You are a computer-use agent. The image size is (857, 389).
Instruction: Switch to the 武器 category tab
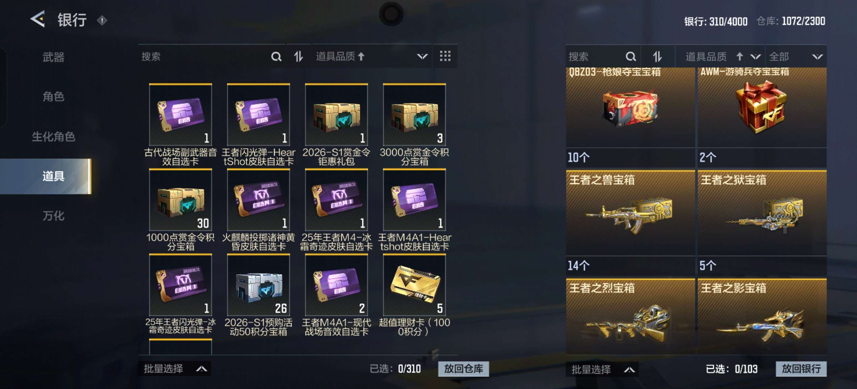[53, 57]
